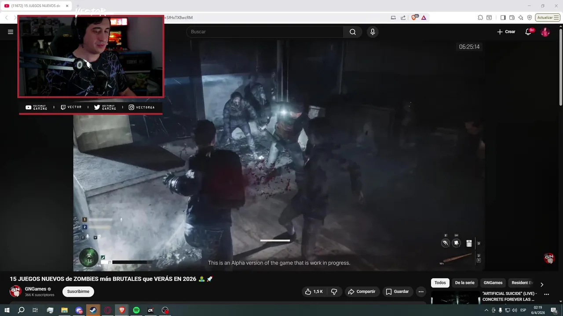Switch to Steam in taskbar
This screenshot has height=316, width=563.
point(93,310)
